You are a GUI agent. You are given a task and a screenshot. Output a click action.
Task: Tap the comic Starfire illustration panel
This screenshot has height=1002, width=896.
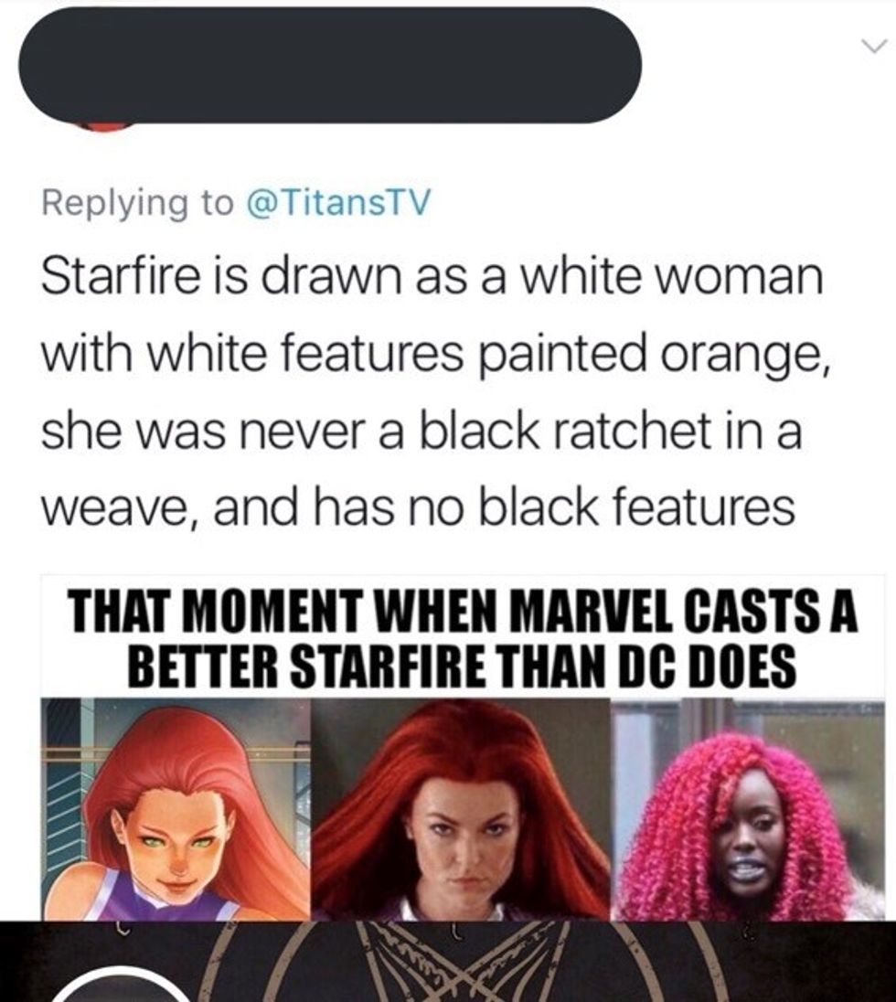coord(176,809)
